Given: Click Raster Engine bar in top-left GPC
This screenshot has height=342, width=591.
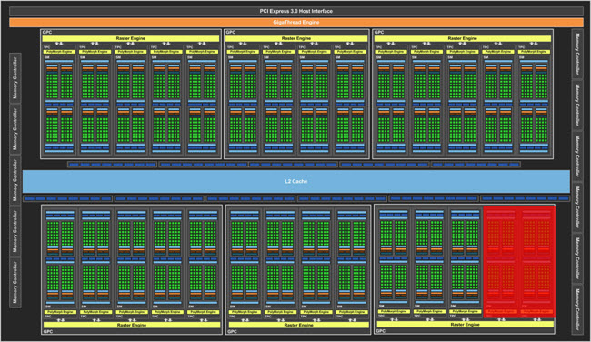Looking at the screenshot, I should click(130, 38).
